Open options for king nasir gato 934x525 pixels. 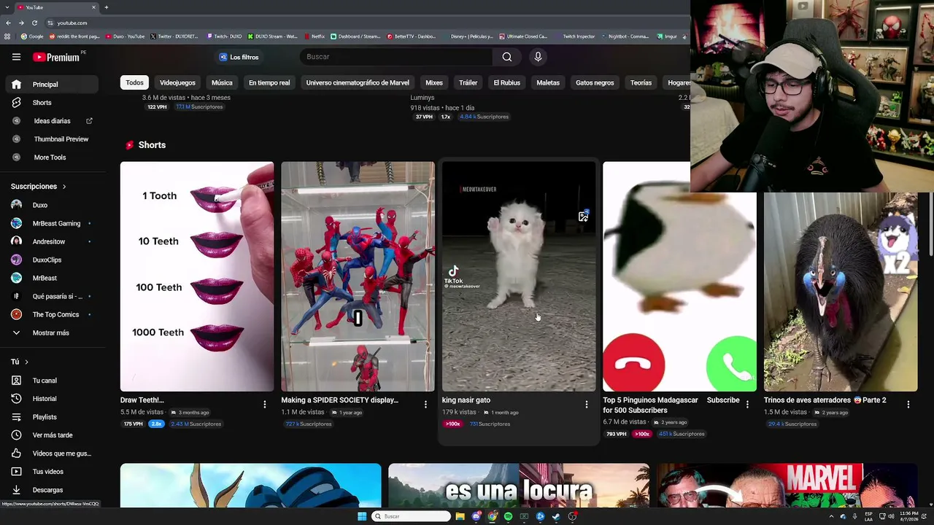[x=587, y=404]
